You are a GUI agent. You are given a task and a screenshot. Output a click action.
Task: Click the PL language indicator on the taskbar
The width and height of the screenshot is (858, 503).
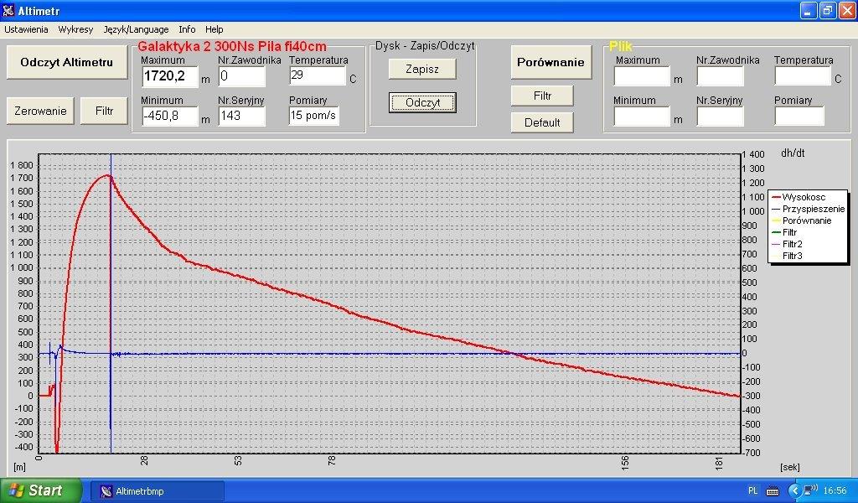click(x=752, y=490)
